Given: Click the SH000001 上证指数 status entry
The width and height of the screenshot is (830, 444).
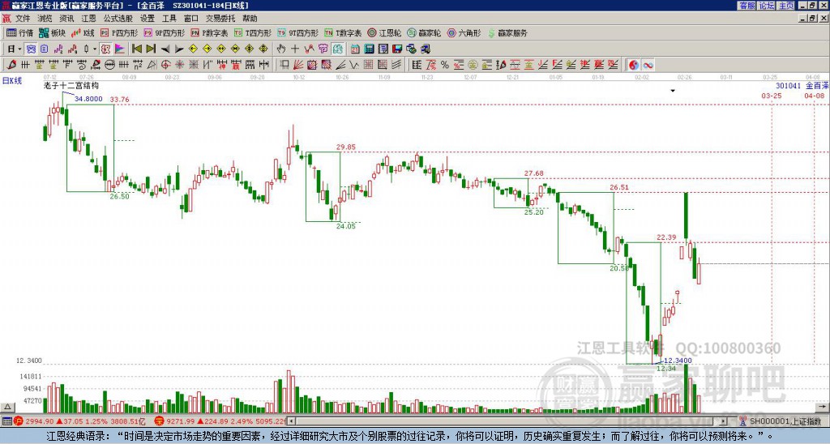Looking at the screenshot, I should (785, 421).
